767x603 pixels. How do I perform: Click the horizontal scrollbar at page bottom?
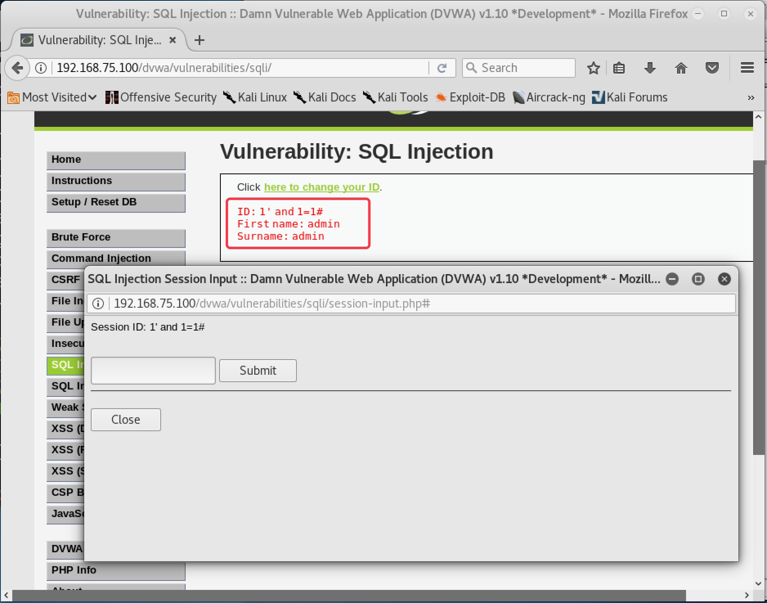point(349,596)
